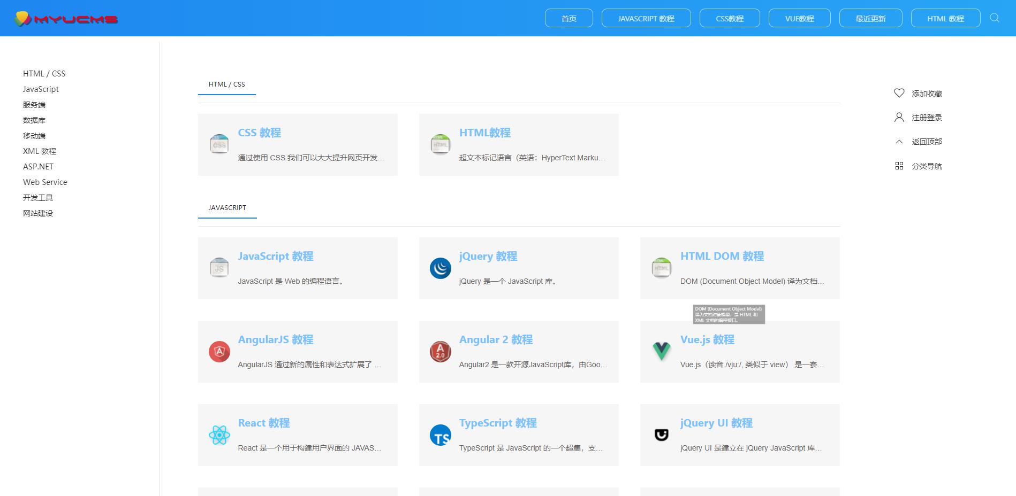
Task: Click the React atom icon
Action: point(219,435)
